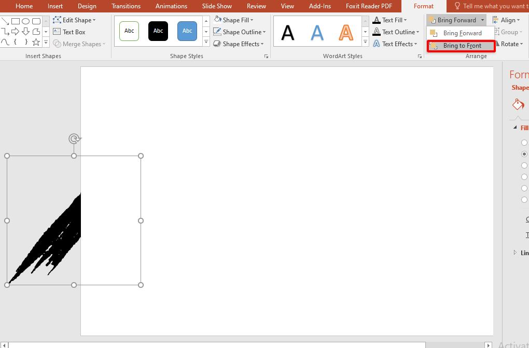529x348 pixels.
Task: Click the Fill & Line bucket icon
Action: pyautogui.click(x=518, y=105)
